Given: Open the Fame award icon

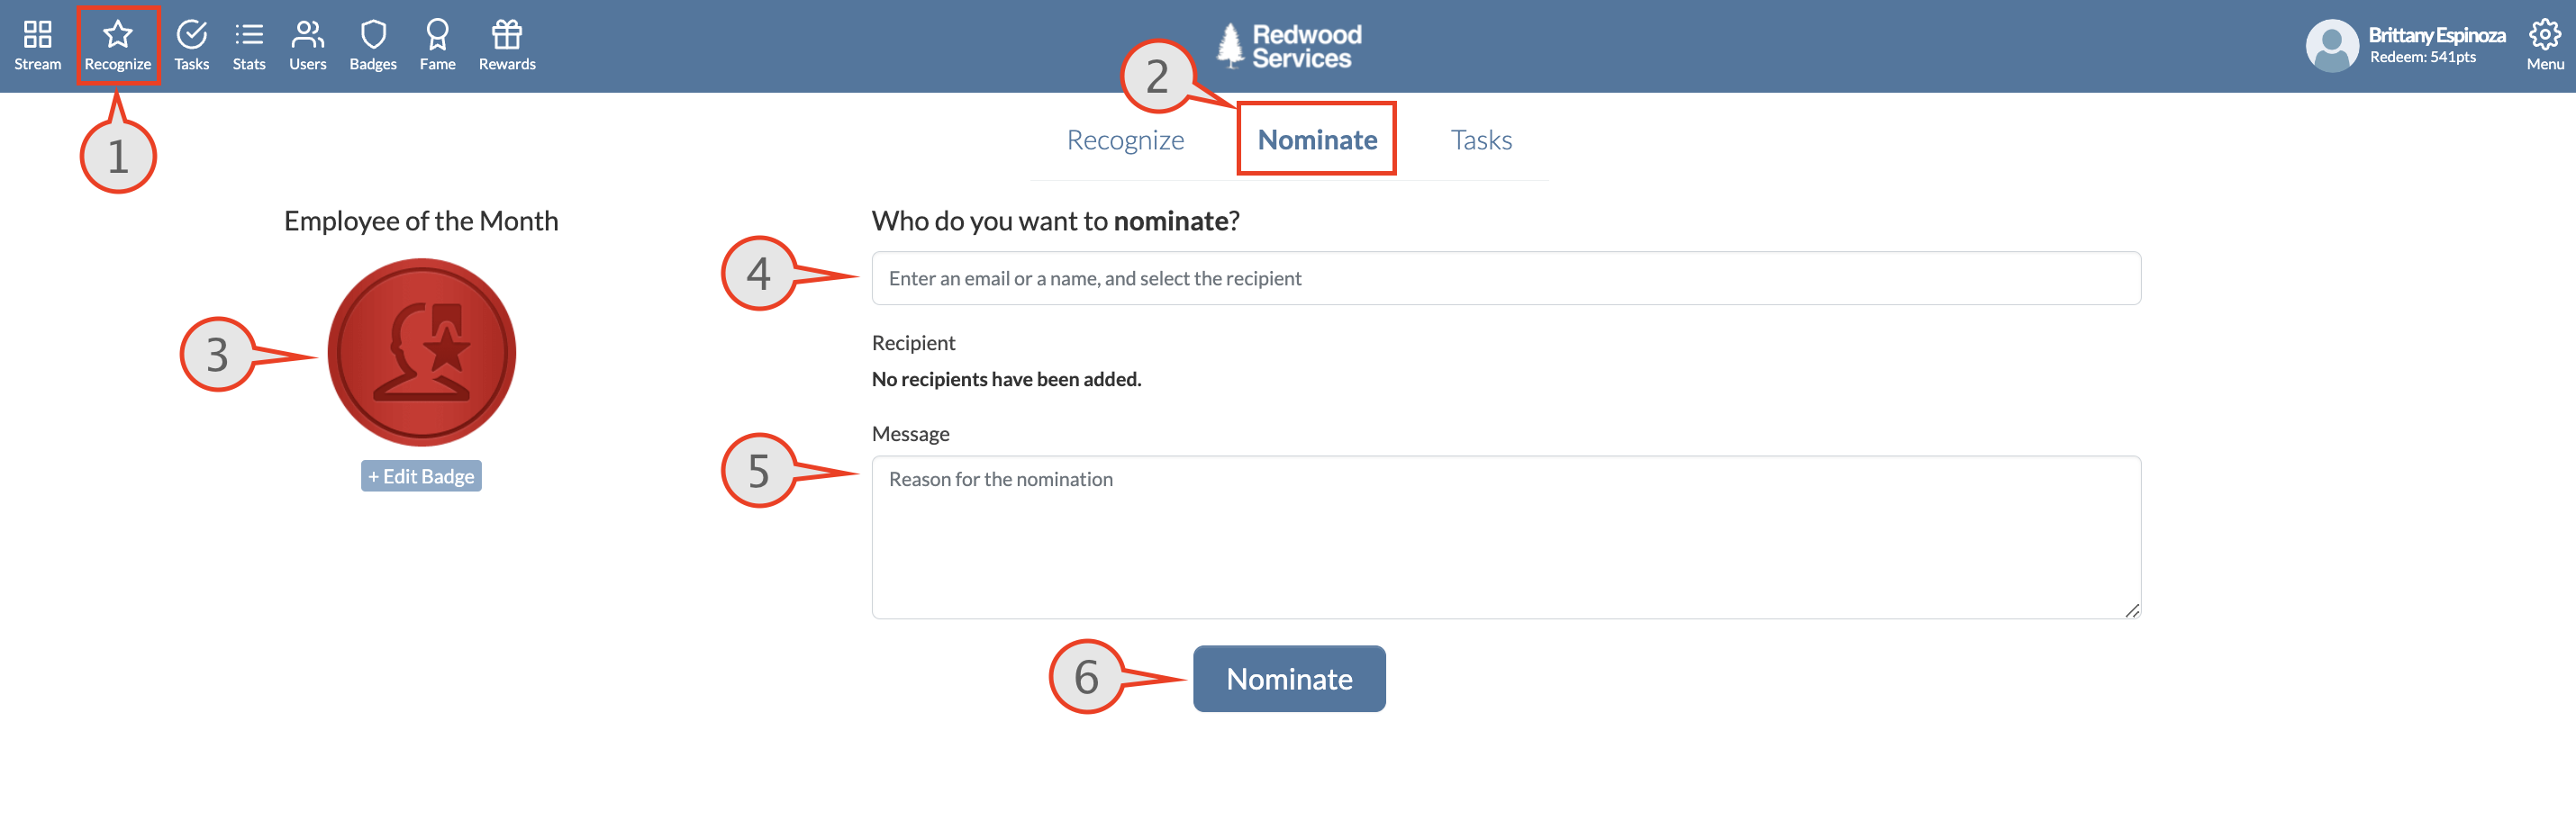Looking at the screenshot, I should click(437, 35).
